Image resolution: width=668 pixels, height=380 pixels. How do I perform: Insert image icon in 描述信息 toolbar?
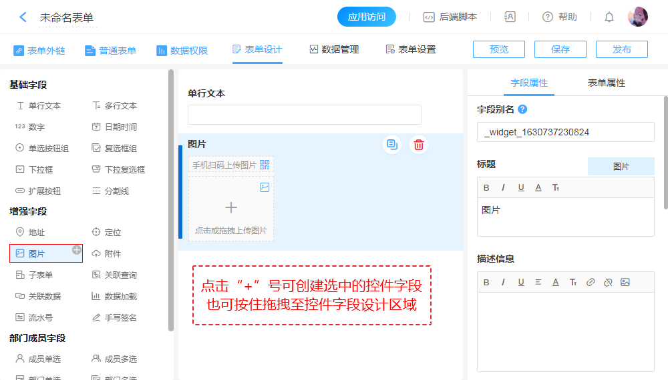625,282
